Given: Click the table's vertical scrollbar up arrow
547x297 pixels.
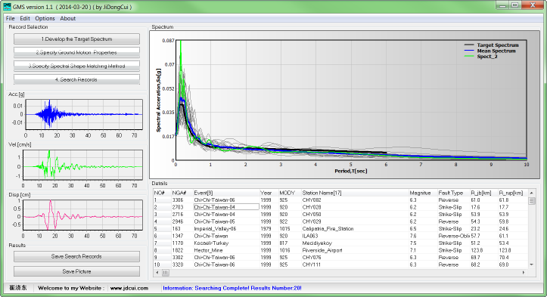Looking at the screenshot, I should tap(532, 193).
